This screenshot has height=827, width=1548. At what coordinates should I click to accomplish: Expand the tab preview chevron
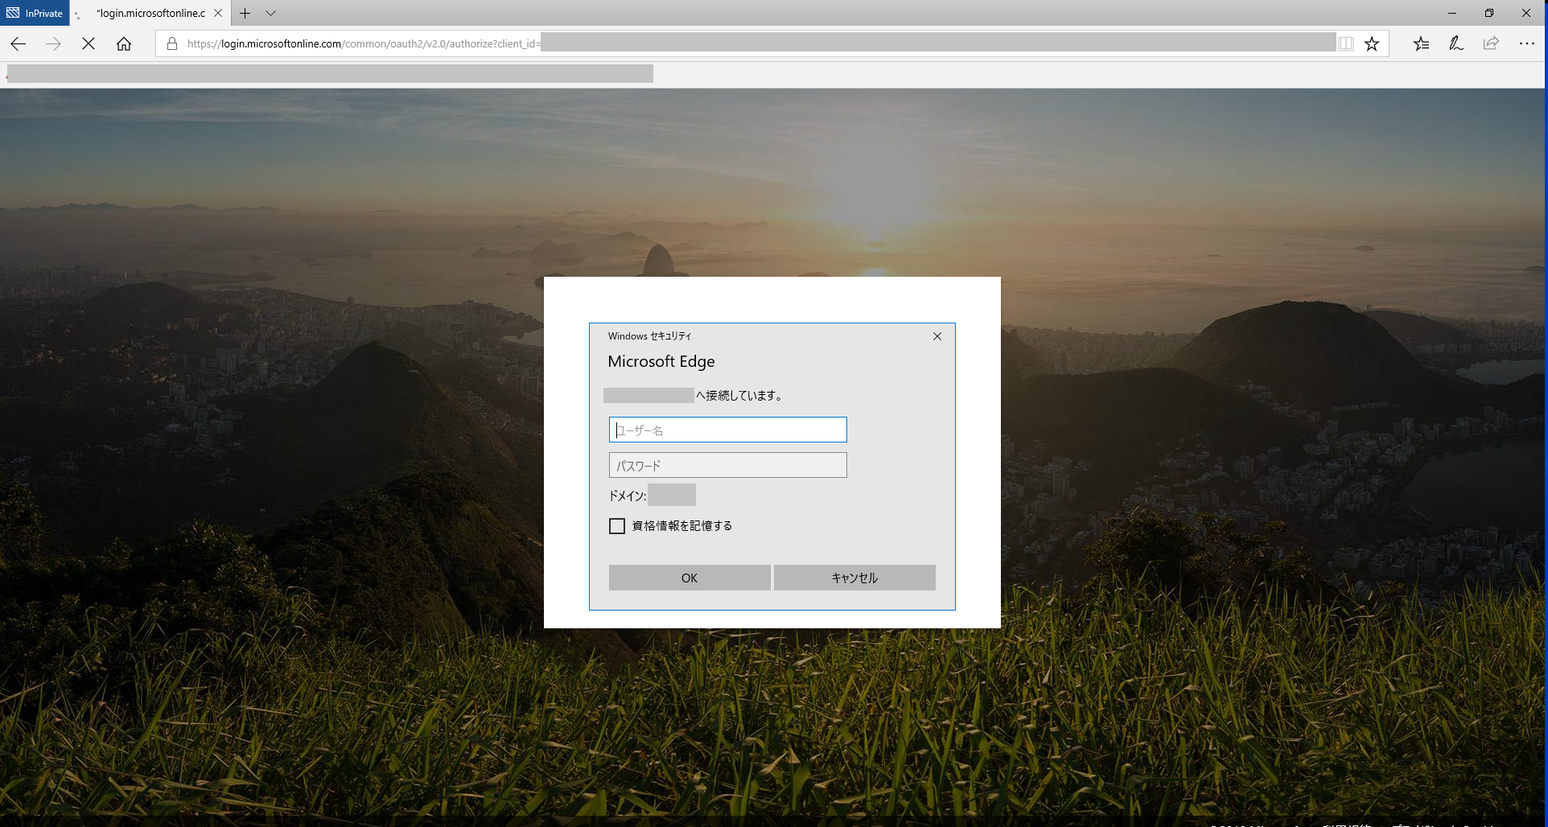[x=270, y=13]
